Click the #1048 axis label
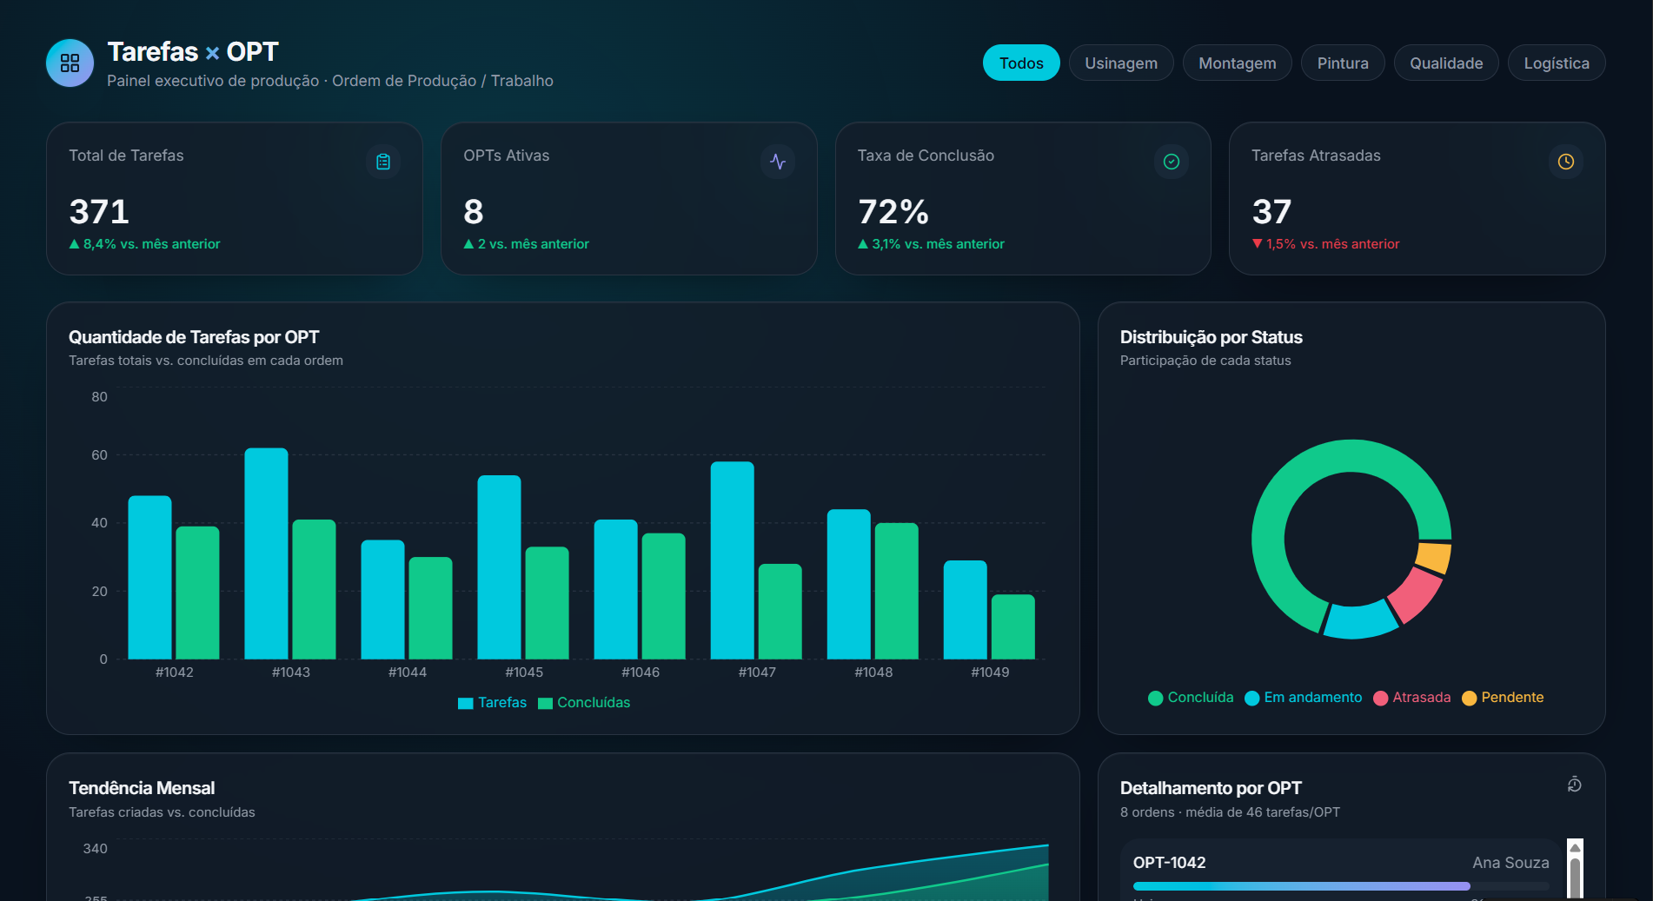This screenshot has width=1653, height=901. click(873, 672)
